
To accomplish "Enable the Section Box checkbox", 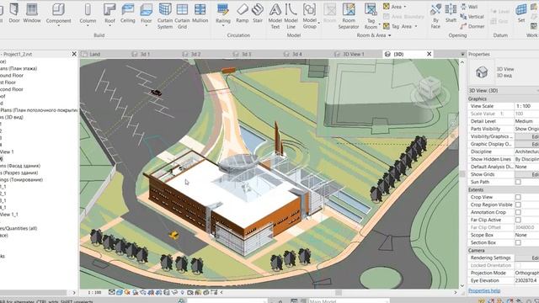I will (x=518, y=242).
